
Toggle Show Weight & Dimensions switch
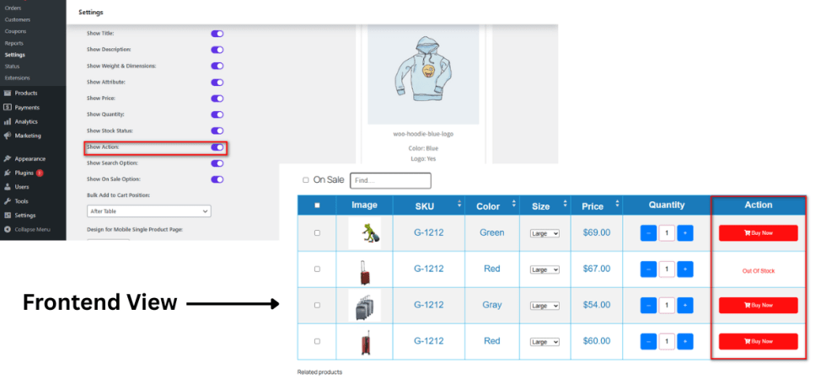pyautogui.click(x=217, y=66)
